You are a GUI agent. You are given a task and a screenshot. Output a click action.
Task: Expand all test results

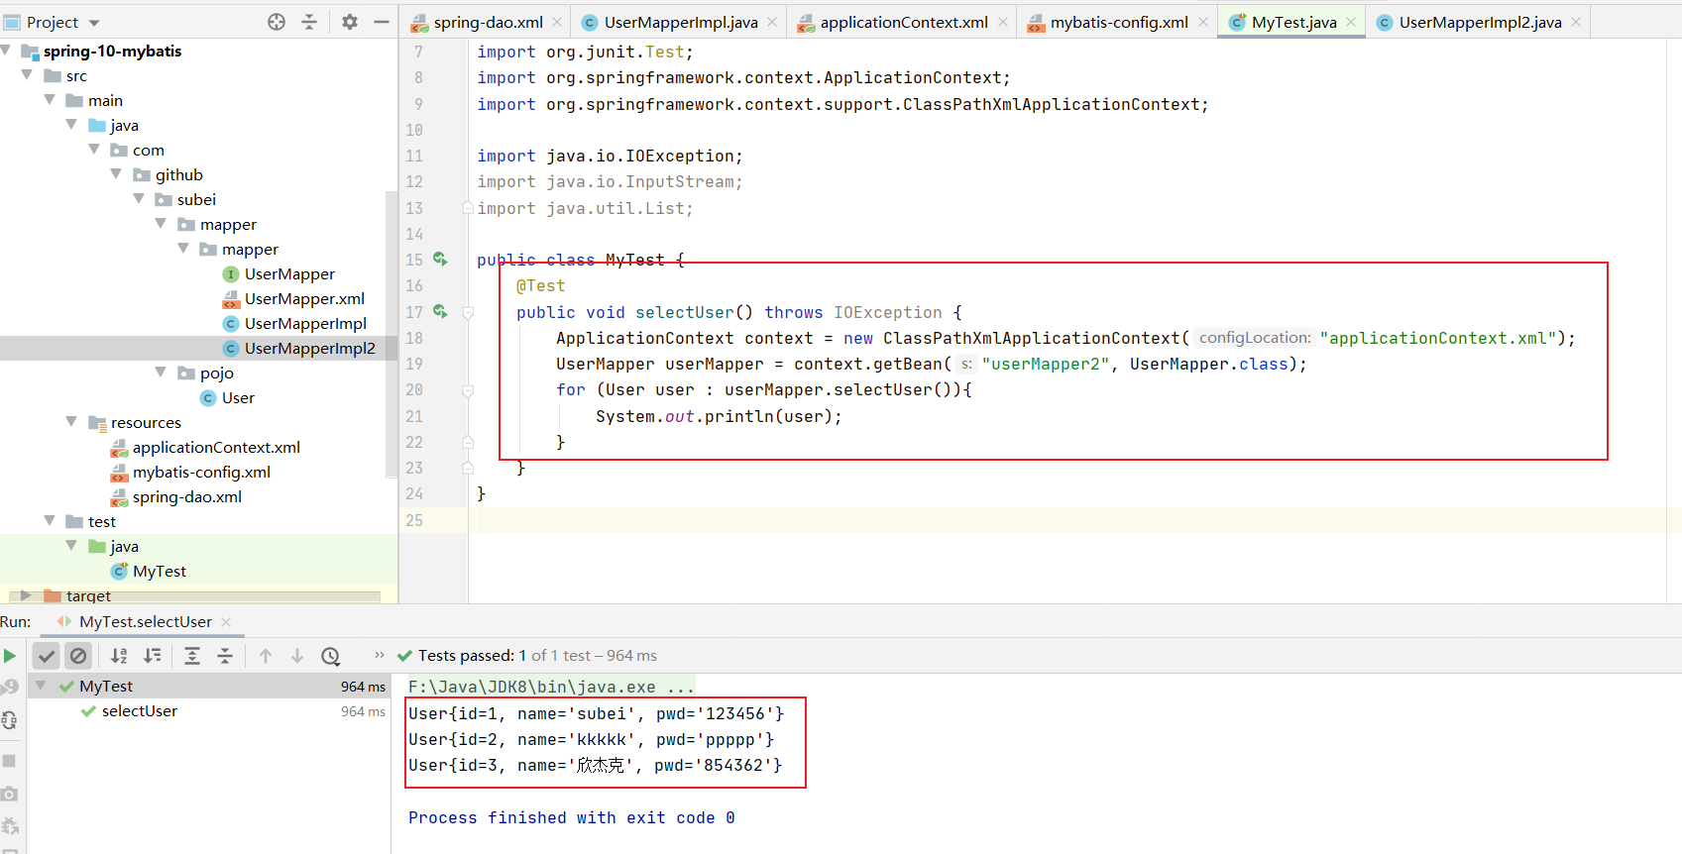[192, 656]
